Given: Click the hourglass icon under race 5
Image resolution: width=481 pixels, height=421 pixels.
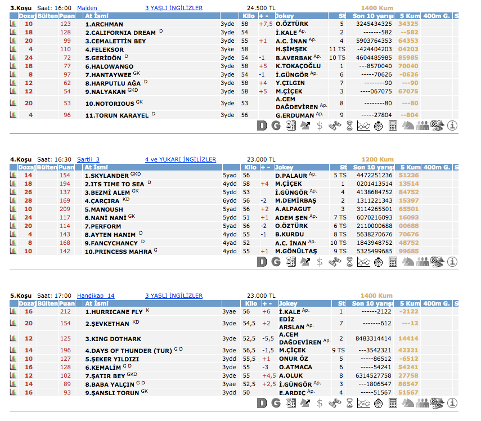Looking at the screenshot, I should click(x=349, y=404).
